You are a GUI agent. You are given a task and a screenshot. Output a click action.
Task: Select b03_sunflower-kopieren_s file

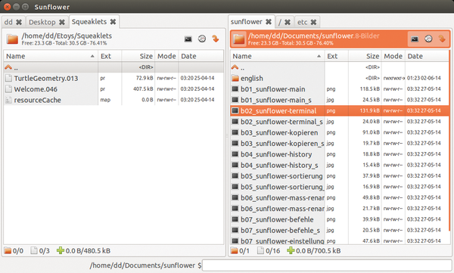tap(339, 143)
